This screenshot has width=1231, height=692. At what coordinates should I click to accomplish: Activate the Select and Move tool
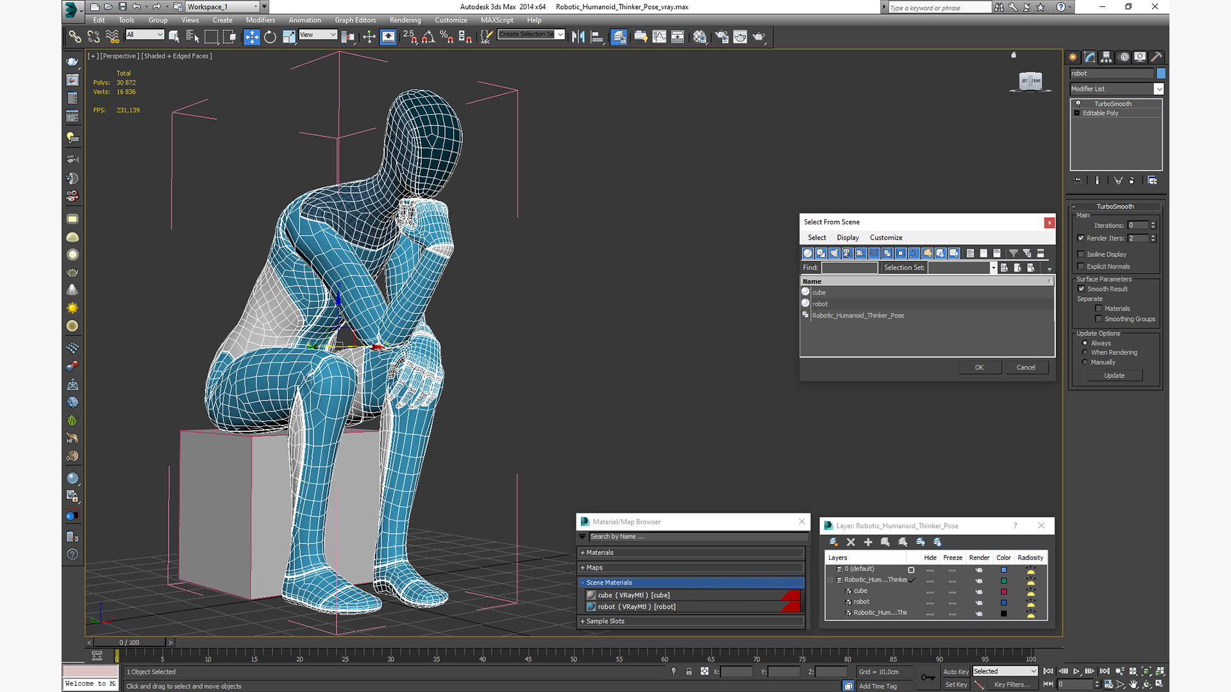pyautogui.click(x=251, y=37)
